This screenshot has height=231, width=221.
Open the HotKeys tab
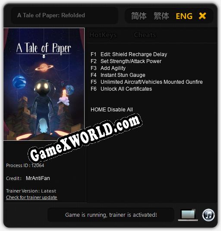click(x=103, y=35)
